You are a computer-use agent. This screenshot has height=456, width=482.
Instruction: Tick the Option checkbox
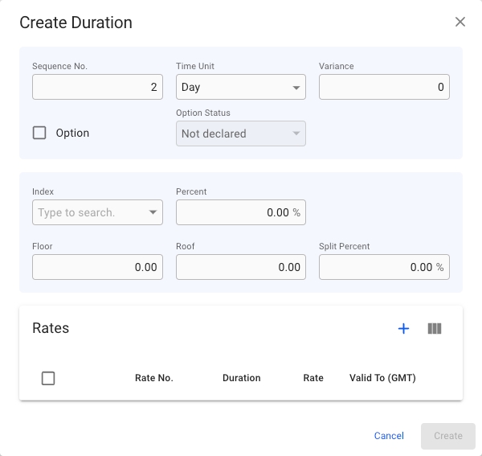[39, 133]
